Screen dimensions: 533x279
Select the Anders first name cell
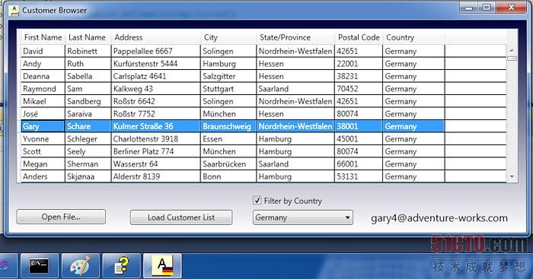pyautogui.click(x=43, y=176)
